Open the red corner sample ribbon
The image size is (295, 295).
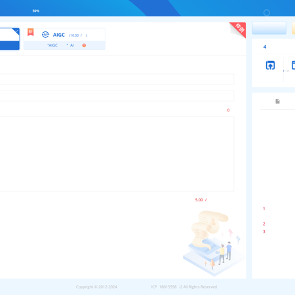point(238,29)
